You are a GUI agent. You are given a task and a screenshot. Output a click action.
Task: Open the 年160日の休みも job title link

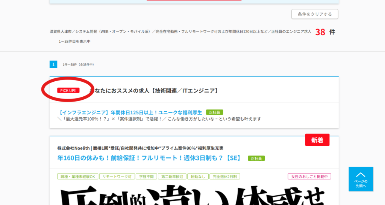pos(149,158)
